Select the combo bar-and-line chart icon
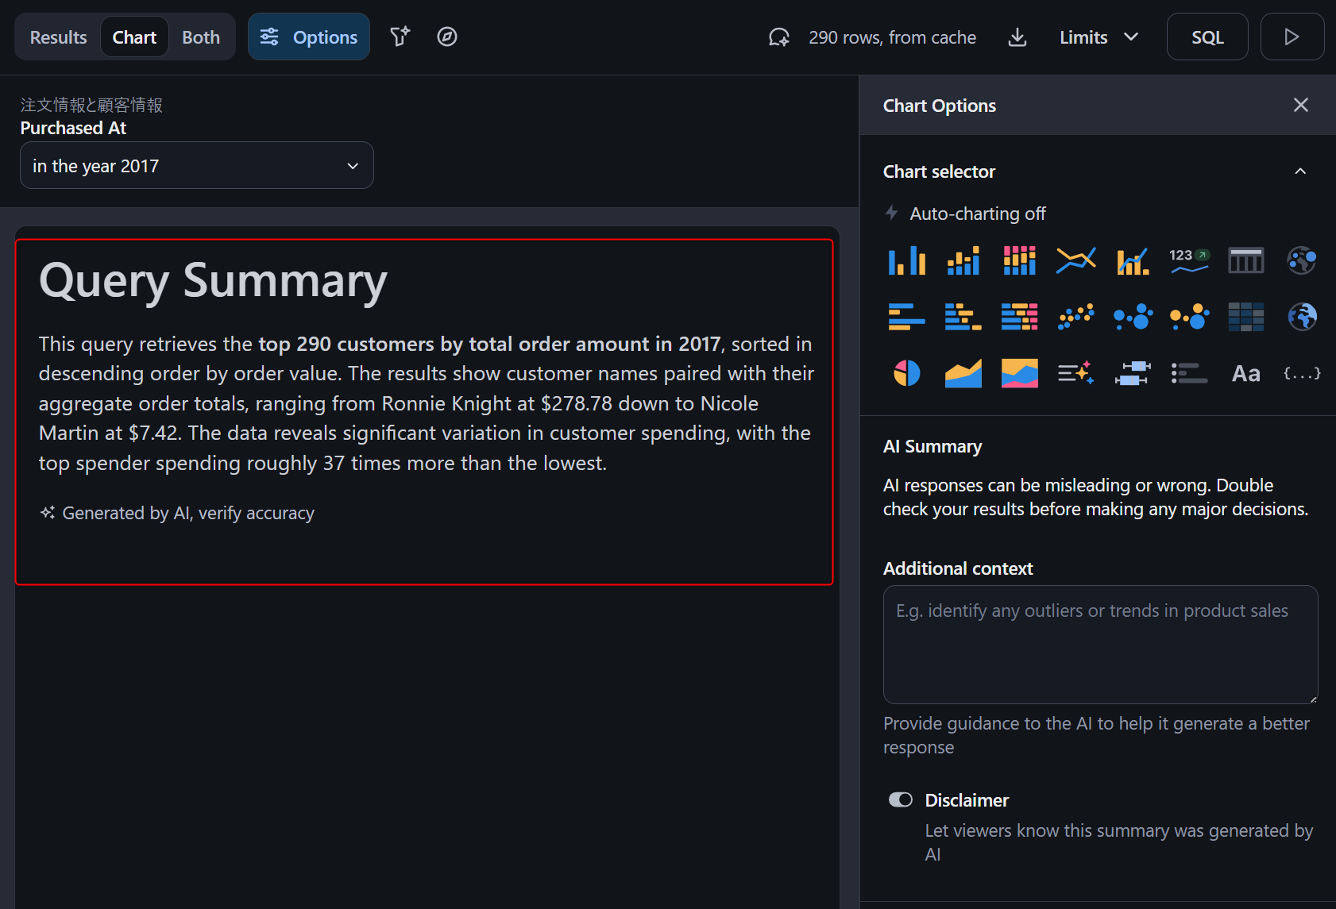Viewport: 1336px width, 909px height. 1133,260
